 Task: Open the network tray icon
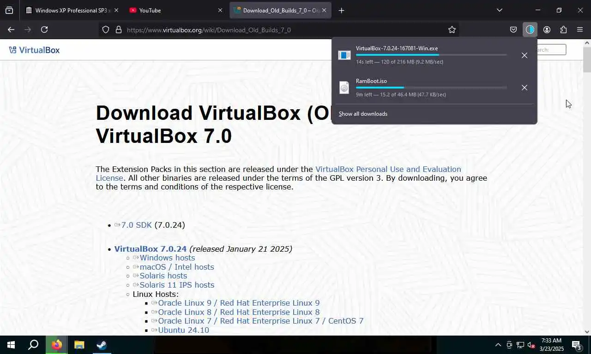[x=520, y=345]
